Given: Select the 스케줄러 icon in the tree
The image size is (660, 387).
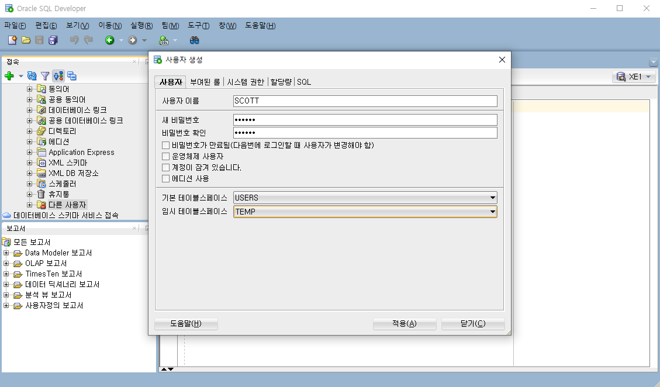Looking at the screenshot, I should 42,184.
